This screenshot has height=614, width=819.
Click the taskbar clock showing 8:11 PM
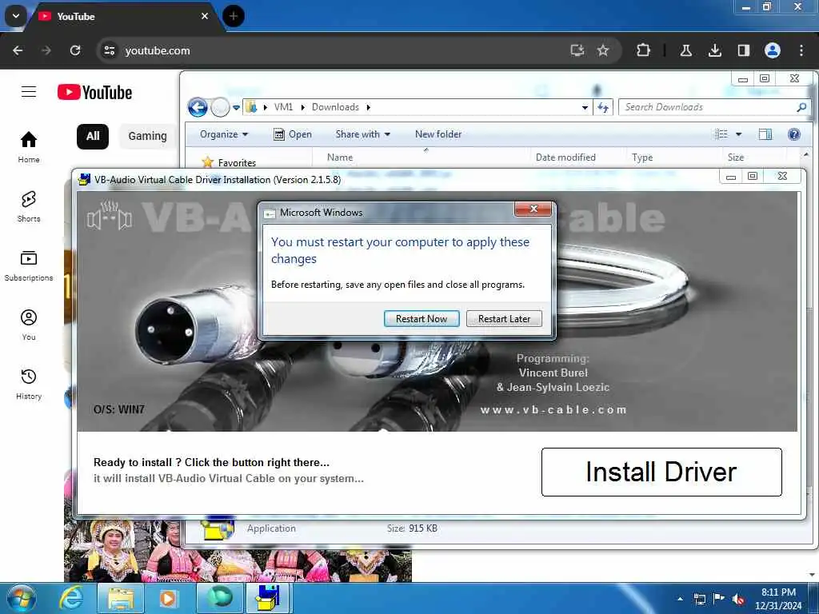tap(778, 599)
